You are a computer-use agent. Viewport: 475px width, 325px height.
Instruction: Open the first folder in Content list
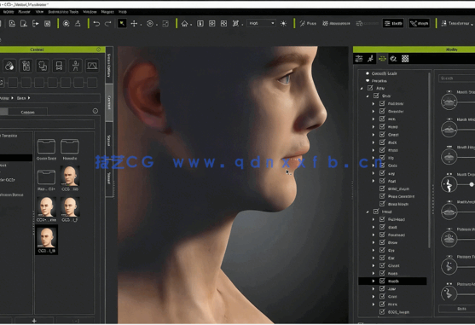(46, 147)
